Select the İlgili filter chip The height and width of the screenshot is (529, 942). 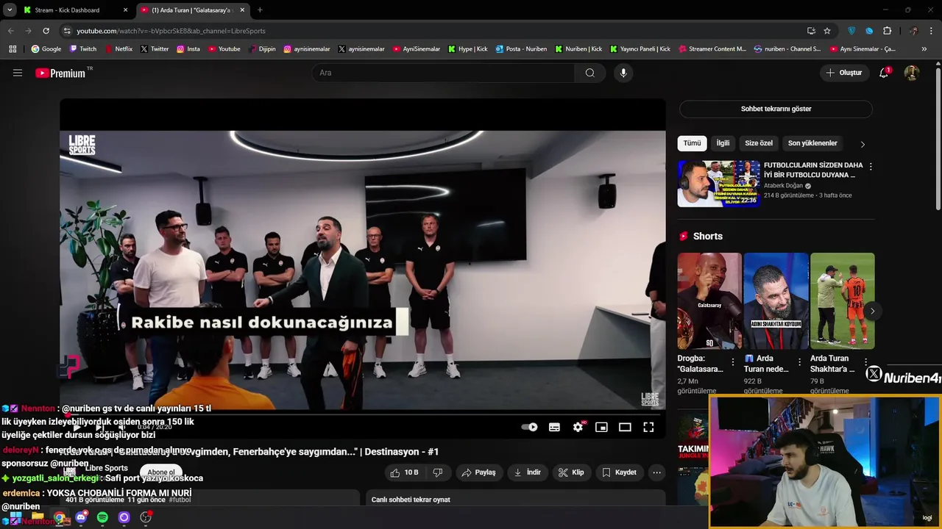pos(723,143)
